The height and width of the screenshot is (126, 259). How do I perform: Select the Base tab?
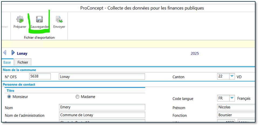click(x=7, y=62)
